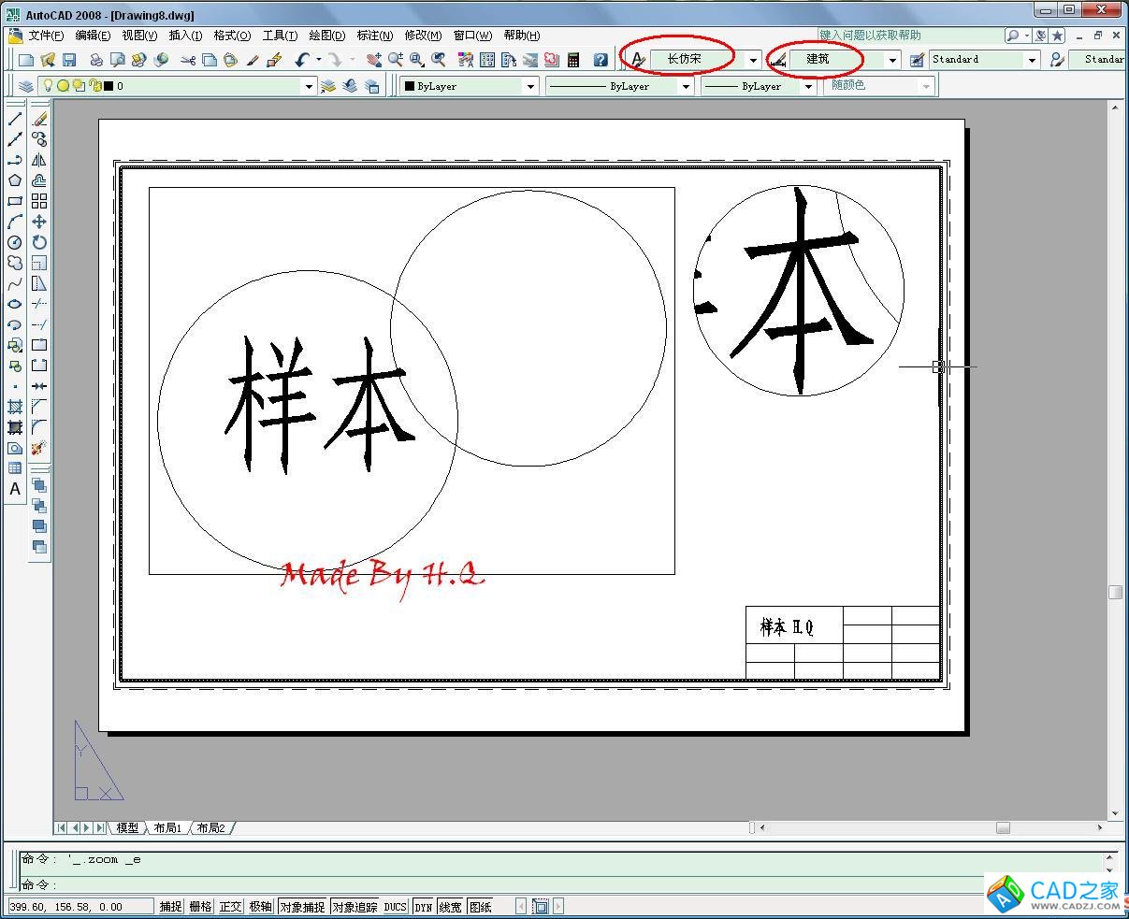Image resolution: width=1129 pixels, height=919 pixels.
Task: Open the 长仿宋 text style dropdown
Action: 753,60
